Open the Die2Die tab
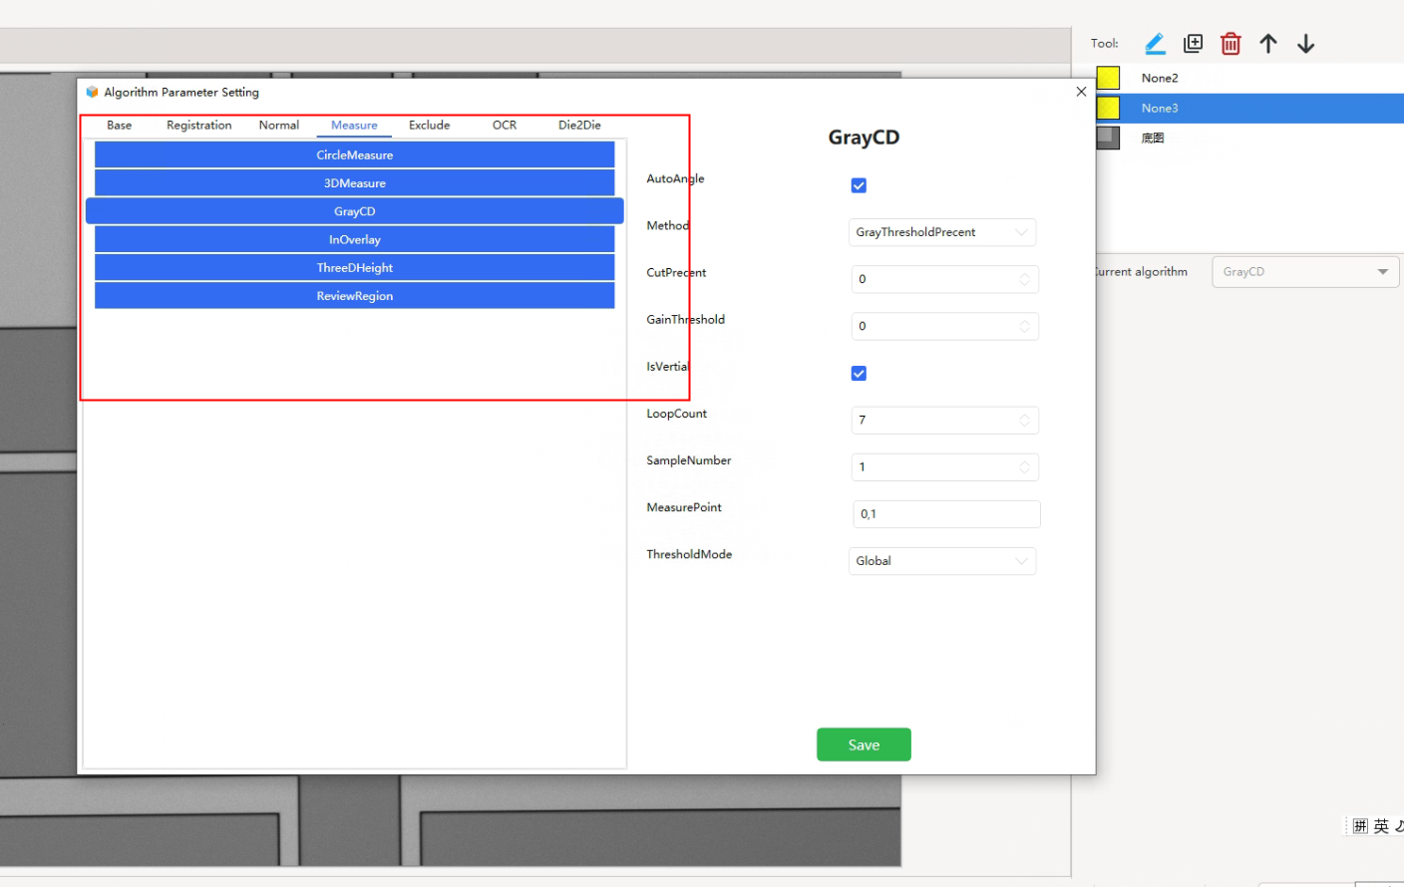This screenshot has width=1404, height=887. [x=579, y=126]
